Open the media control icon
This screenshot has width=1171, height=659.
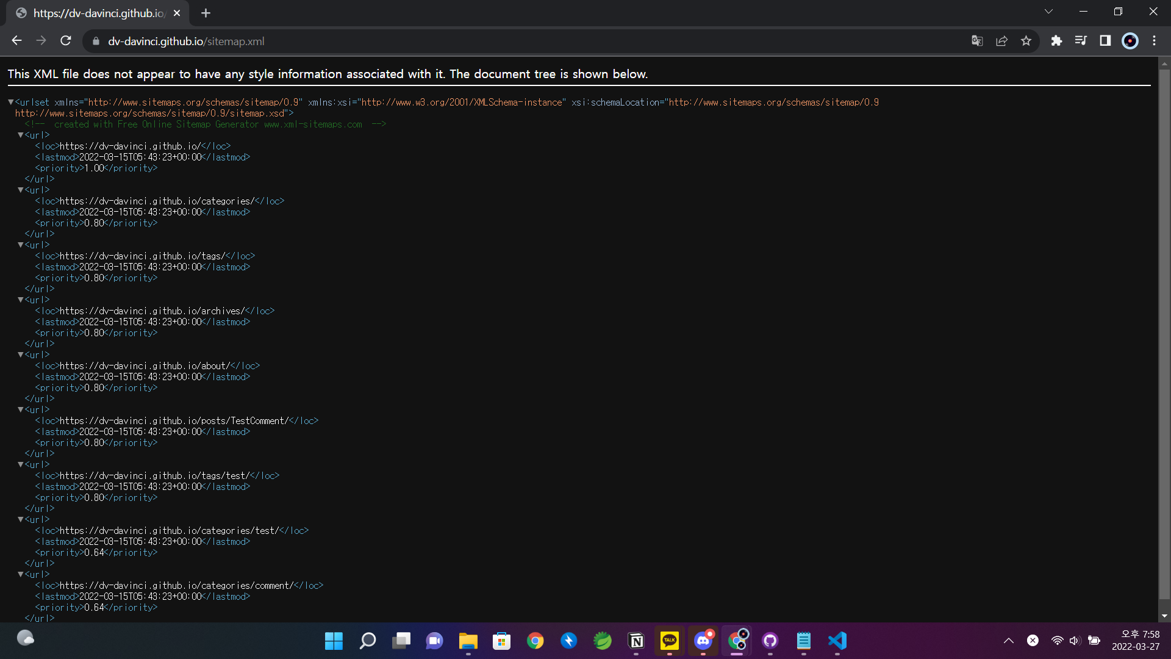pos(1081,41)
